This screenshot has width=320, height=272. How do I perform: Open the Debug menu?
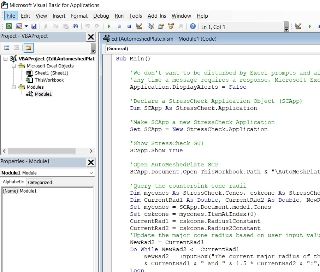[x=101, y=16]
